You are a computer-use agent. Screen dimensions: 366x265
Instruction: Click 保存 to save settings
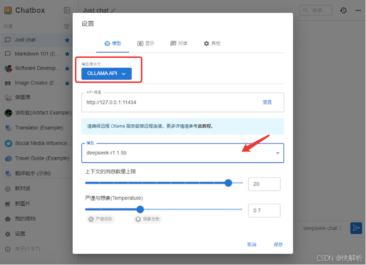click(278, 245)
